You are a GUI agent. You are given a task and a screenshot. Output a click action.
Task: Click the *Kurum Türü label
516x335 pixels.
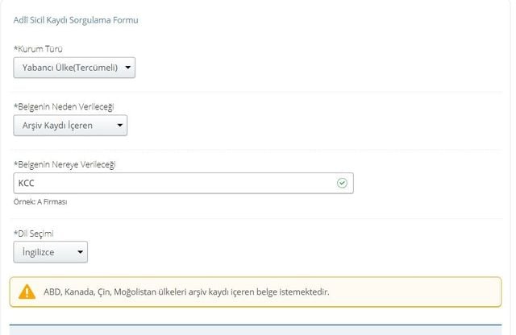click(x=38, y=49)
